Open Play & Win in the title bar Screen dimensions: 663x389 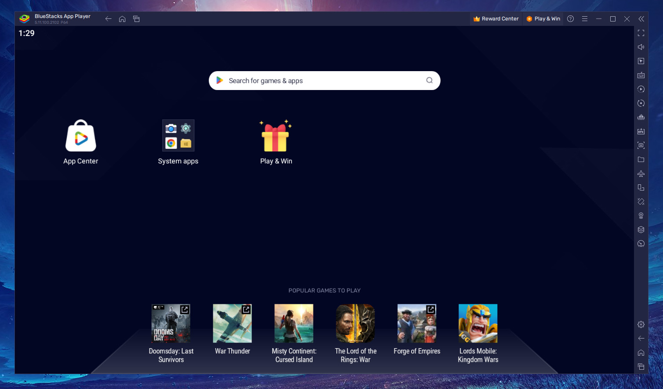point(543,19)
